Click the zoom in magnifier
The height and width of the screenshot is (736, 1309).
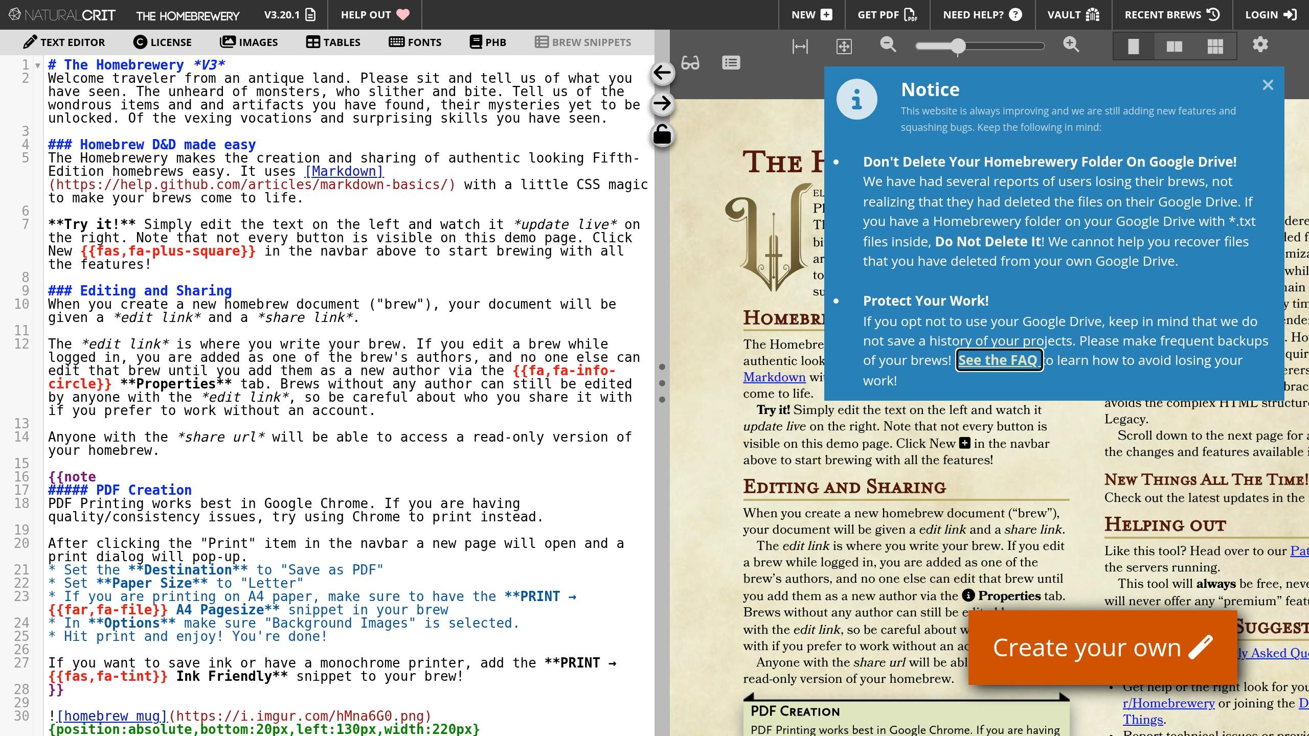tap(1071, 45)
